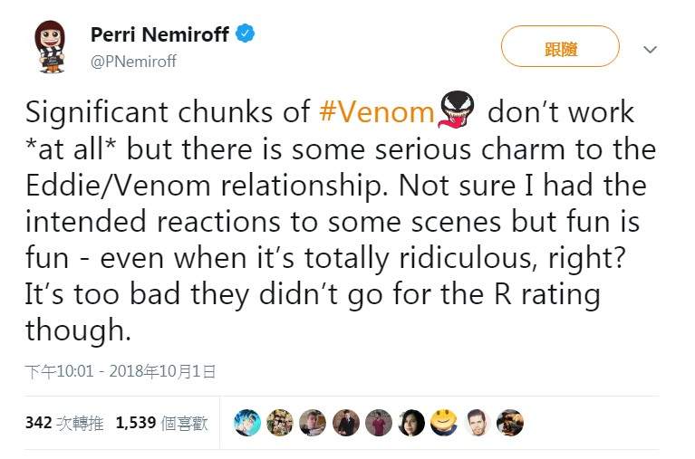View the last liker avatar in the row
This screenshot has height=459, width=695.
pos(509,422)
